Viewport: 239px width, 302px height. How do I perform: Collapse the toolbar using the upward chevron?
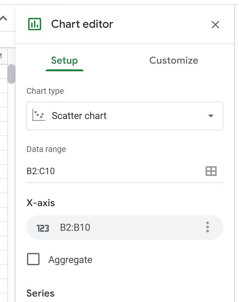tap(3, 19)
